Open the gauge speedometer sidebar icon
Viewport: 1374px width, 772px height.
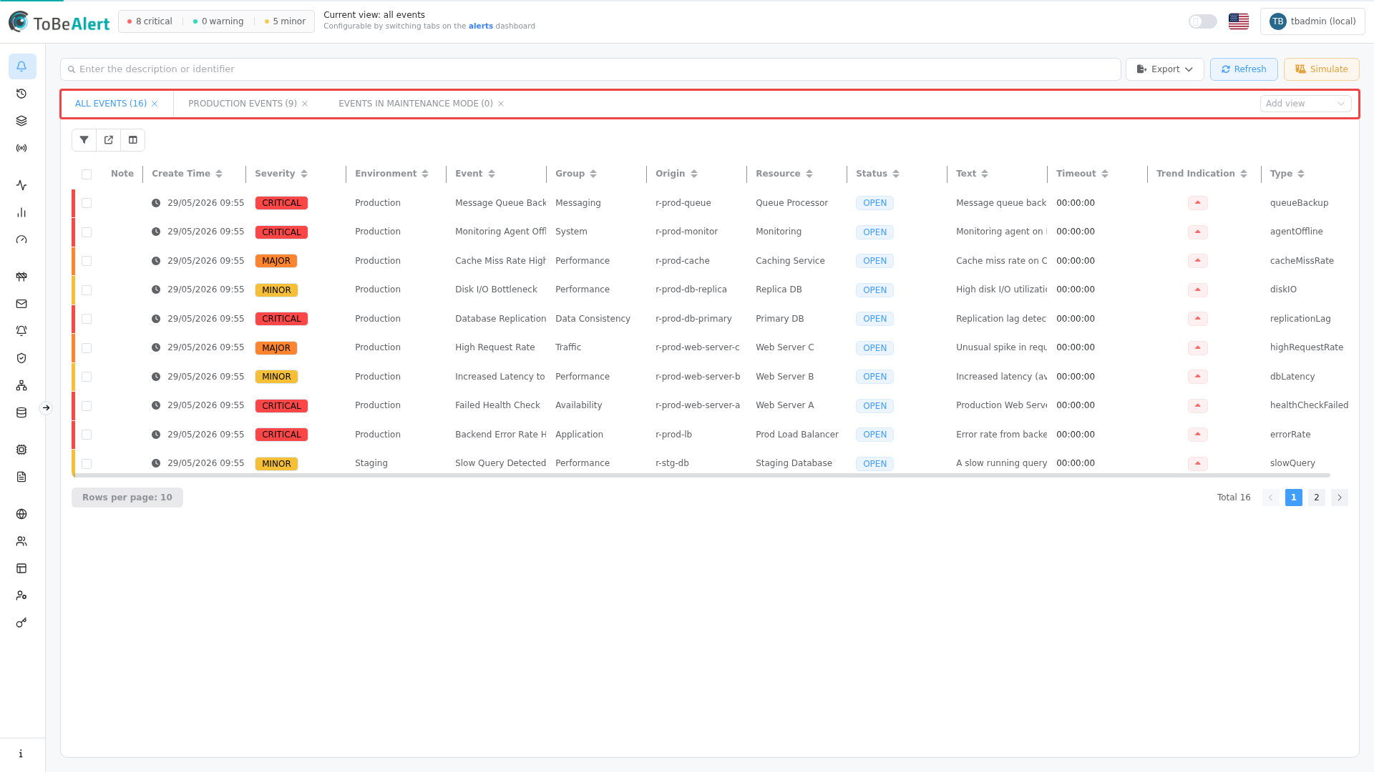(21, 239)
